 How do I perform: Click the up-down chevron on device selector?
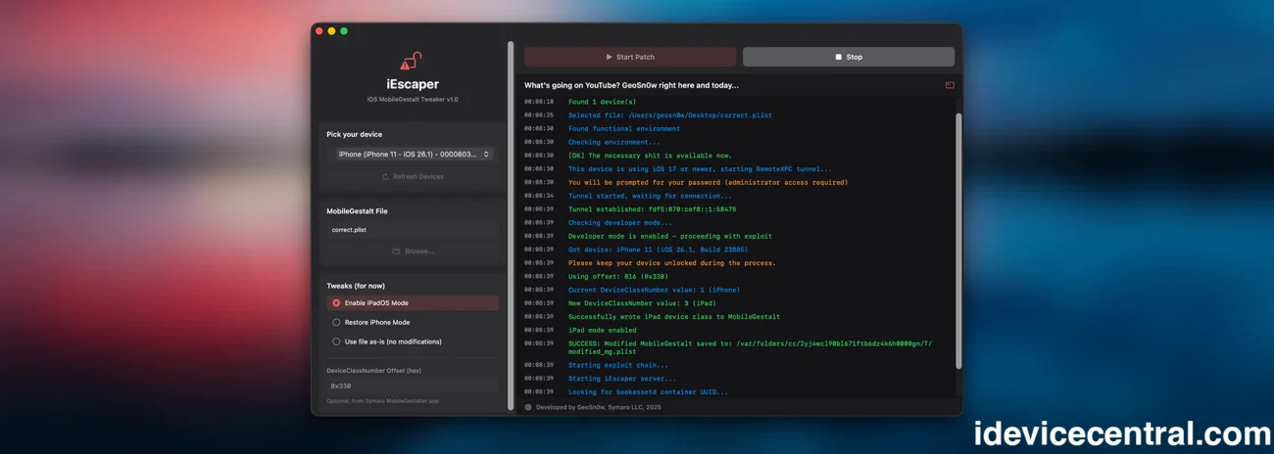(x=486, y=155)
